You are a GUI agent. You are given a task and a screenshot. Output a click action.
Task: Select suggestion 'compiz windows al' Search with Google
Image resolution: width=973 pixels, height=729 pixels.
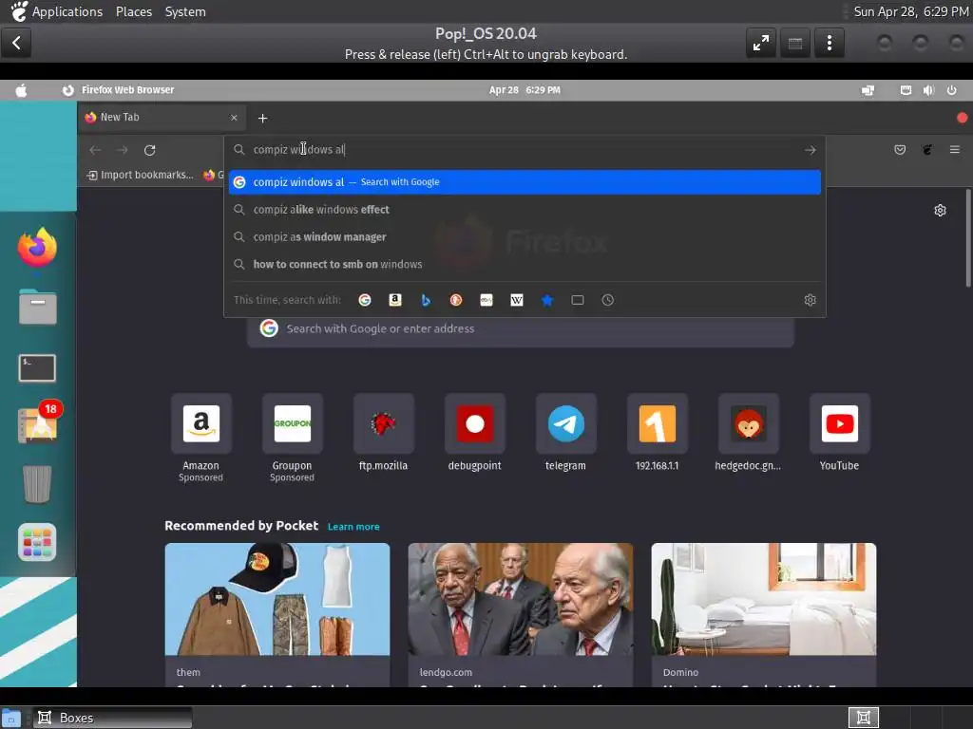tap(525, 182)
